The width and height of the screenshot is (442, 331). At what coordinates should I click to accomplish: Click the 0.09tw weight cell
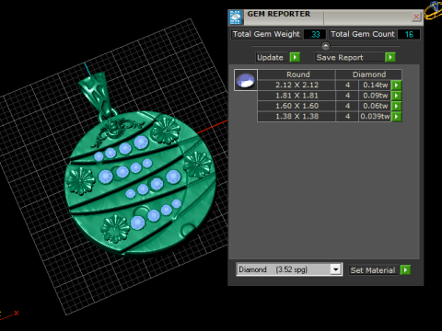click(x=375, y=96)
